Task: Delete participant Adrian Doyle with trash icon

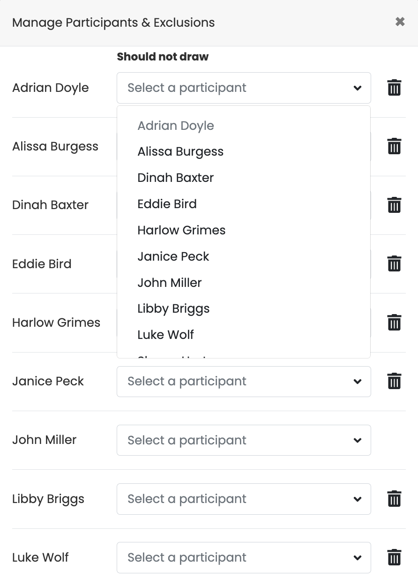Action: coord(394,88)
